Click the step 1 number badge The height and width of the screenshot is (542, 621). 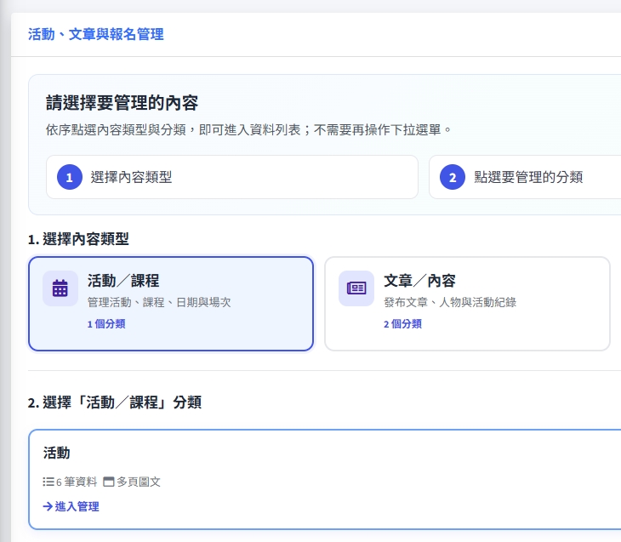coord(69,177)
